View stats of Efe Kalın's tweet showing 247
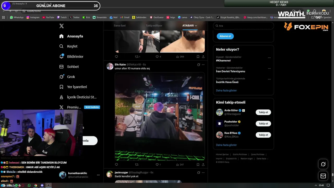 [180, 164]
